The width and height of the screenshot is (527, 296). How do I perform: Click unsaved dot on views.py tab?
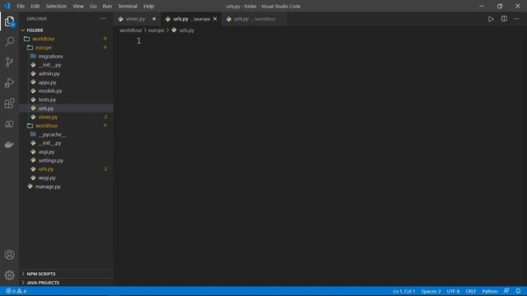pos(154,19)
